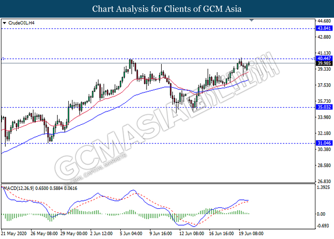Select the 35.032 support price label

pyautogui.click(x=324, y=107)
